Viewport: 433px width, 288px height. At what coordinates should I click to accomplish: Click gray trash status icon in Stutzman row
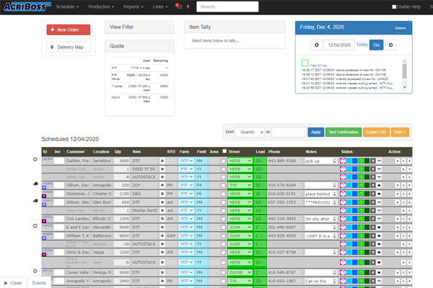coord(373,194)
